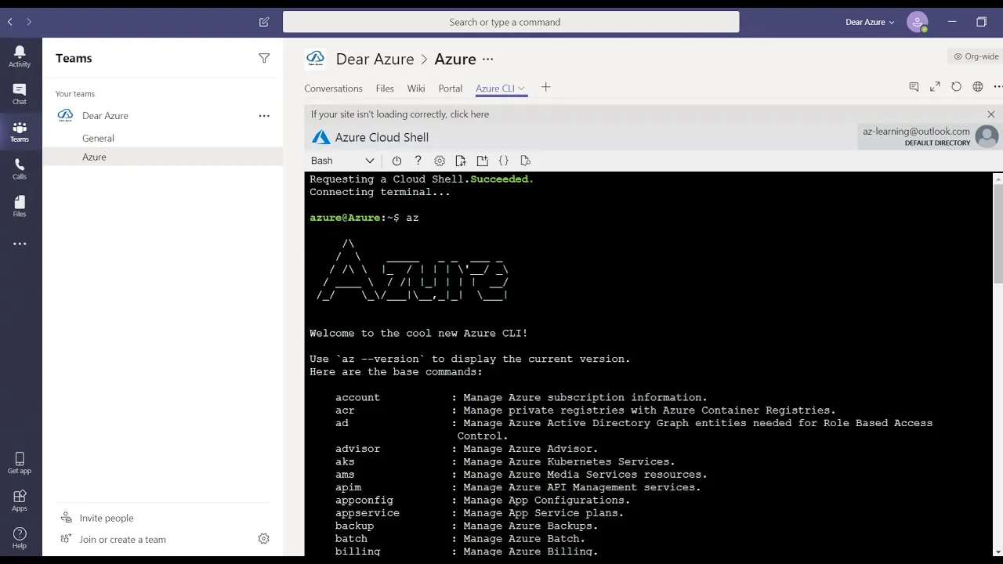Open a new Cloud Shell session
This screenshot has width=1003, height=564.
click(x=483, y=161)
